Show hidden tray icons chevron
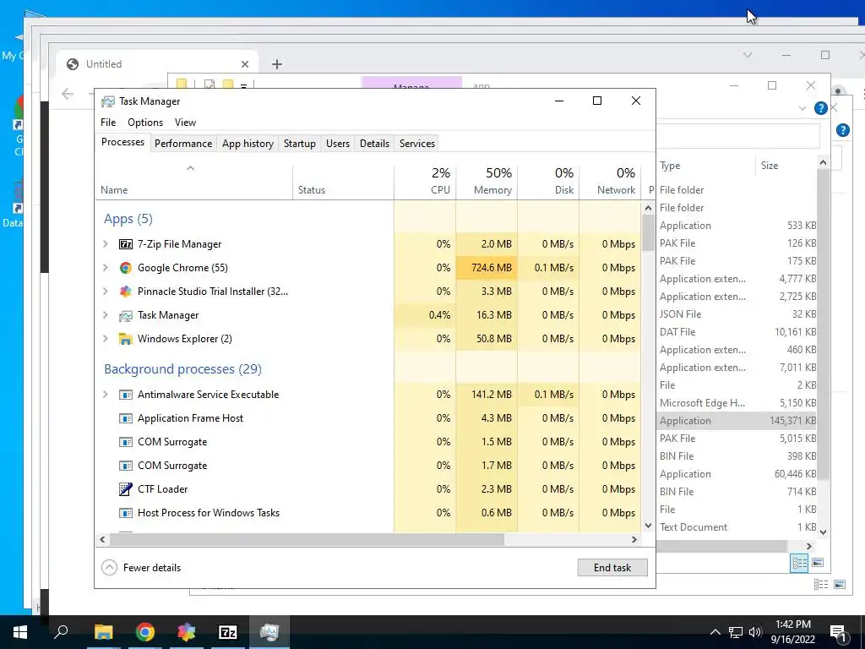865x649 pixels. (715, 632)
